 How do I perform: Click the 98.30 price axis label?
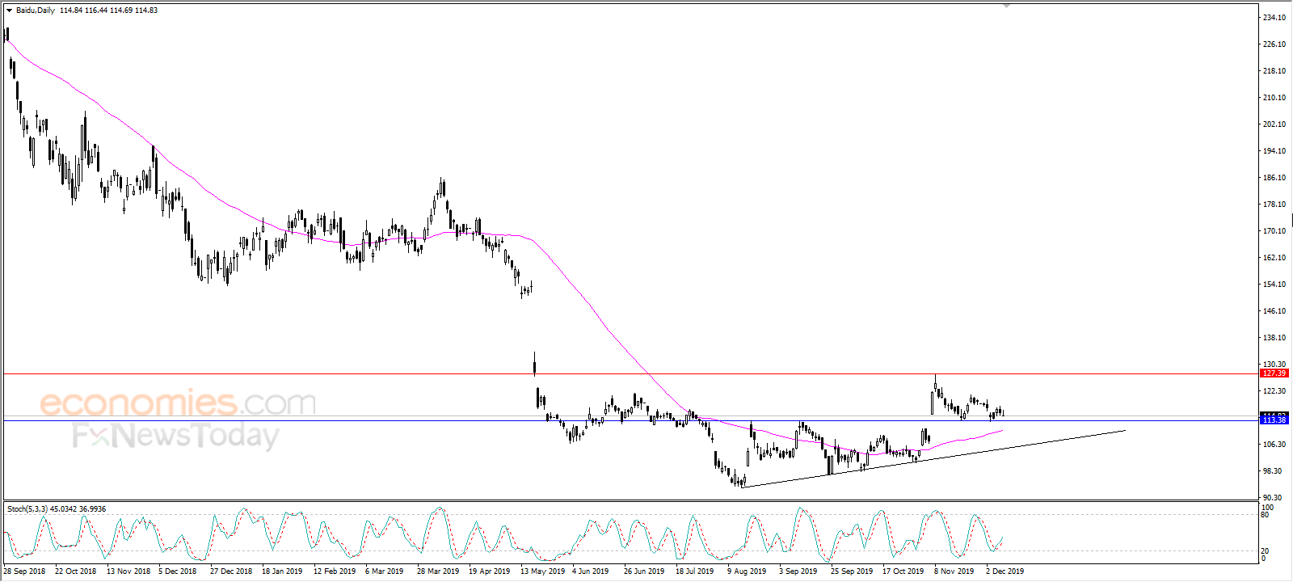1274,471
